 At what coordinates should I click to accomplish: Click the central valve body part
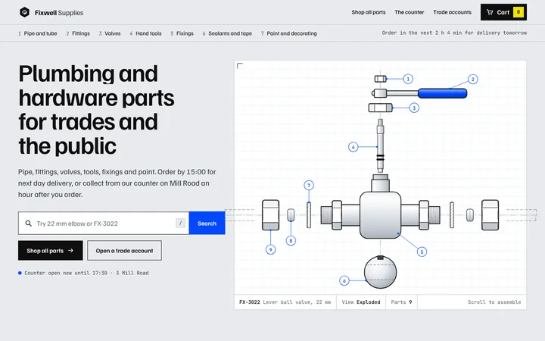pyautogui.click(x=380, y=215)
